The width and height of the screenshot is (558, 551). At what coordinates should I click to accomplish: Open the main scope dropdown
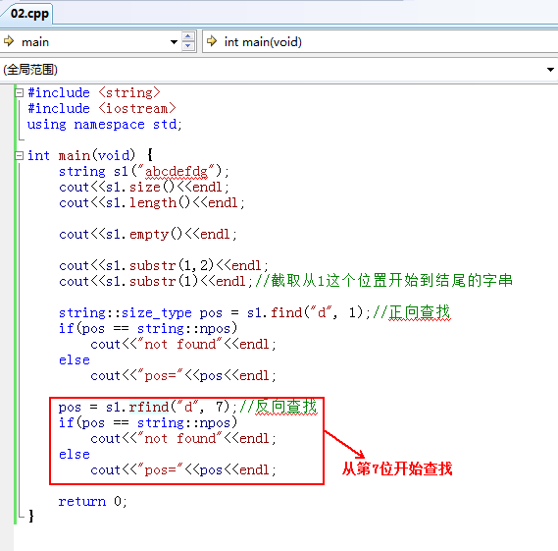click(x=174, y=42)
